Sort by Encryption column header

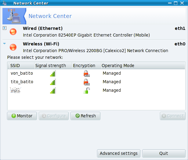point(85,66)
